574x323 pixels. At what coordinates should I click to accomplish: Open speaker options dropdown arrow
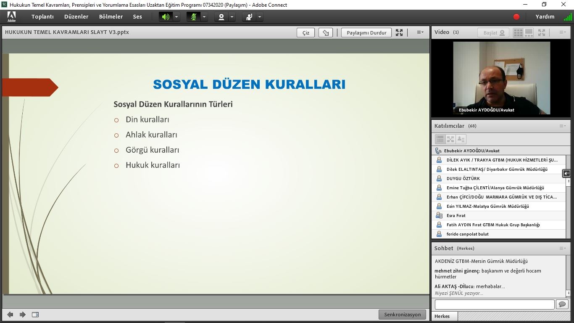coord(176,17)
